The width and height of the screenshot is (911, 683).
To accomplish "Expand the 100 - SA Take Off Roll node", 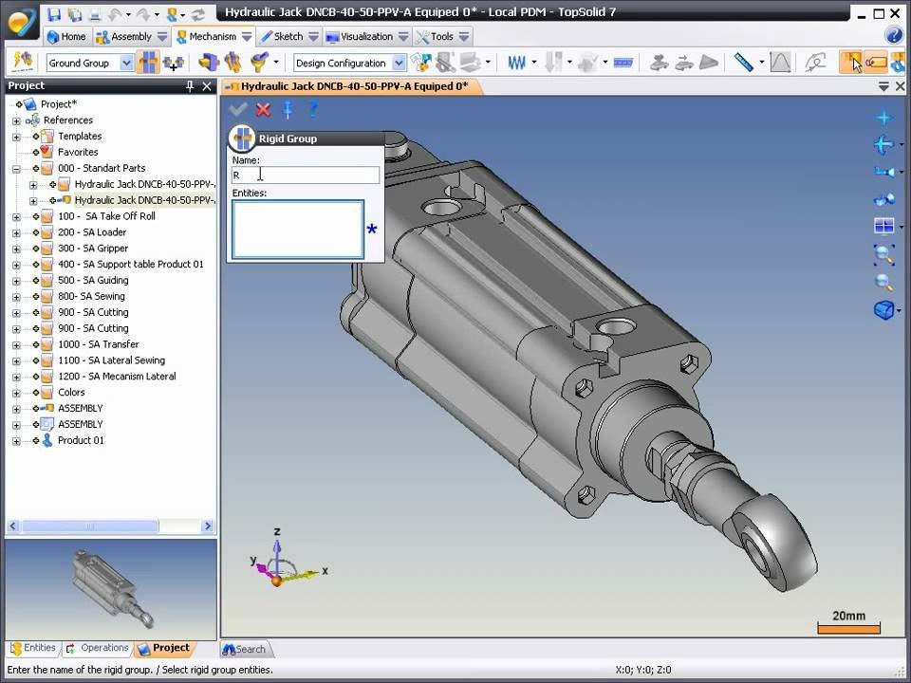I will (x=16, y=217).
